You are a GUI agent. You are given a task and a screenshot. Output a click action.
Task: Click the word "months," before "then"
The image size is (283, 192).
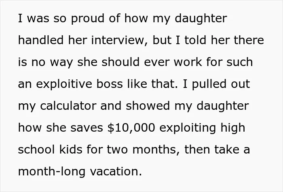click(156, 150)
